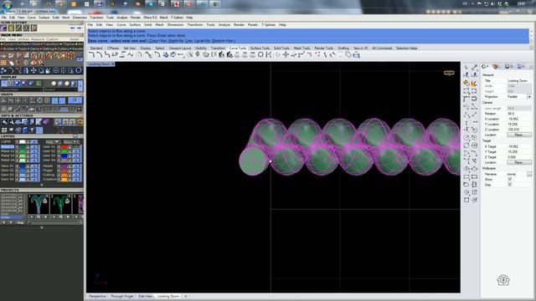Toggle Local=No command option
536x301 pixels.
(202, 41)
